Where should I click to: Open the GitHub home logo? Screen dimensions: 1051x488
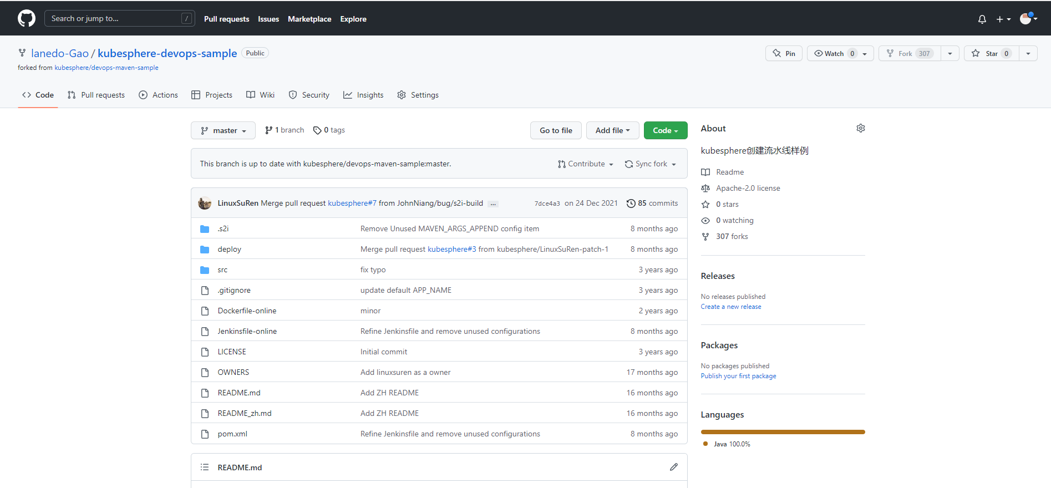[x=27, y=18]
